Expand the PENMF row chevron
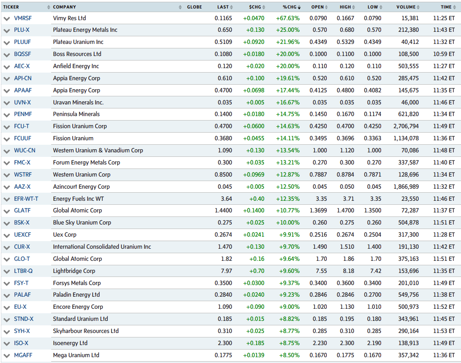Viewport: 461px width, 363px height. [6, 115]
